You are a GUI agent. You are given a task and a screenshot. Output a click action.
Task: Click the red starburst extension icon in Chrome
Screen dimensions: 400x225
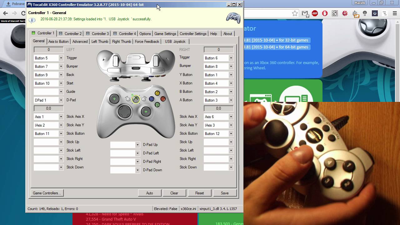345,13
